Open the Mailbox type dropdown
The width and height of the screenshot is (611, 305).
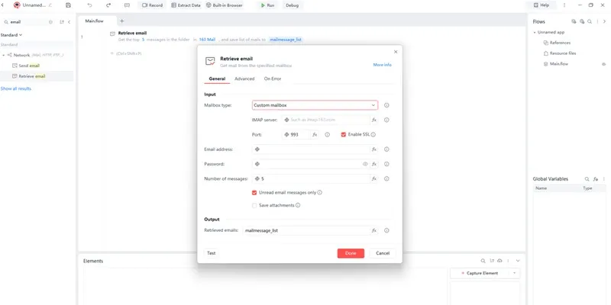(x=315, y=105)
